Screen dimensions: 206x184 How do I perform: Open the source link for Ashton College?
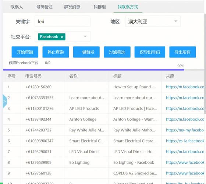point(185,119)
